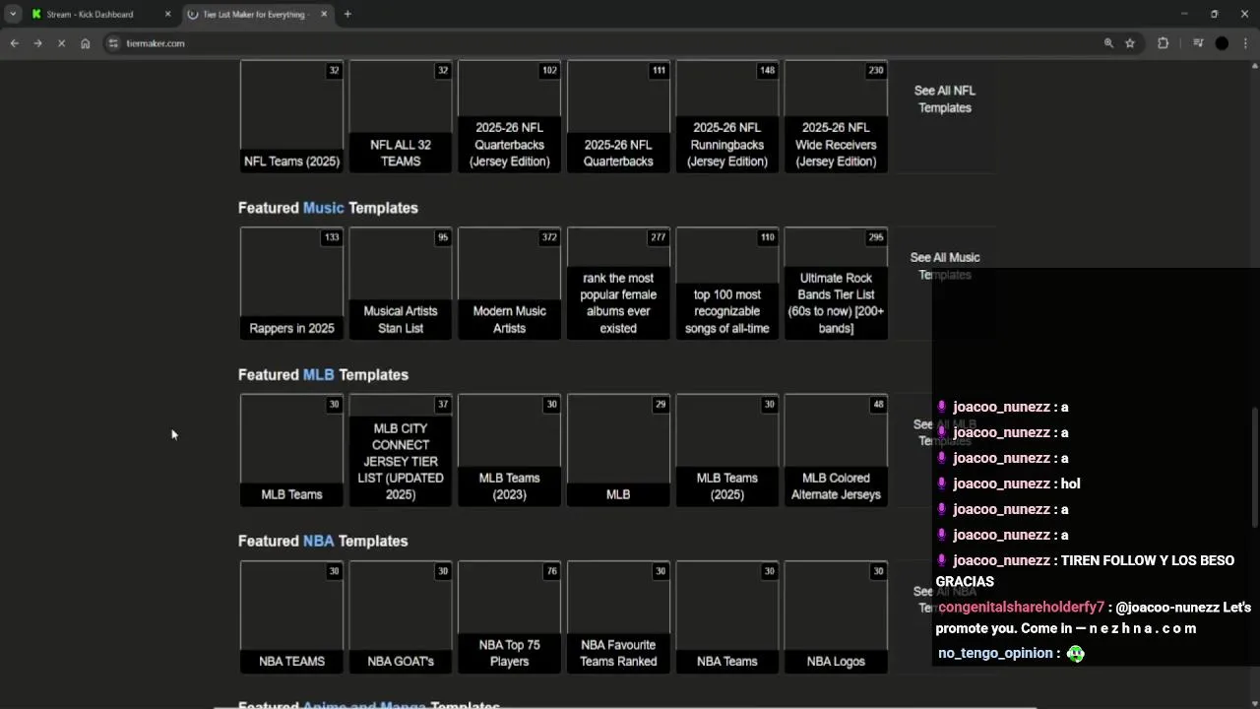Click the MLB link in Featured heading
The image size is (1260, 709).
pos(319,375)
